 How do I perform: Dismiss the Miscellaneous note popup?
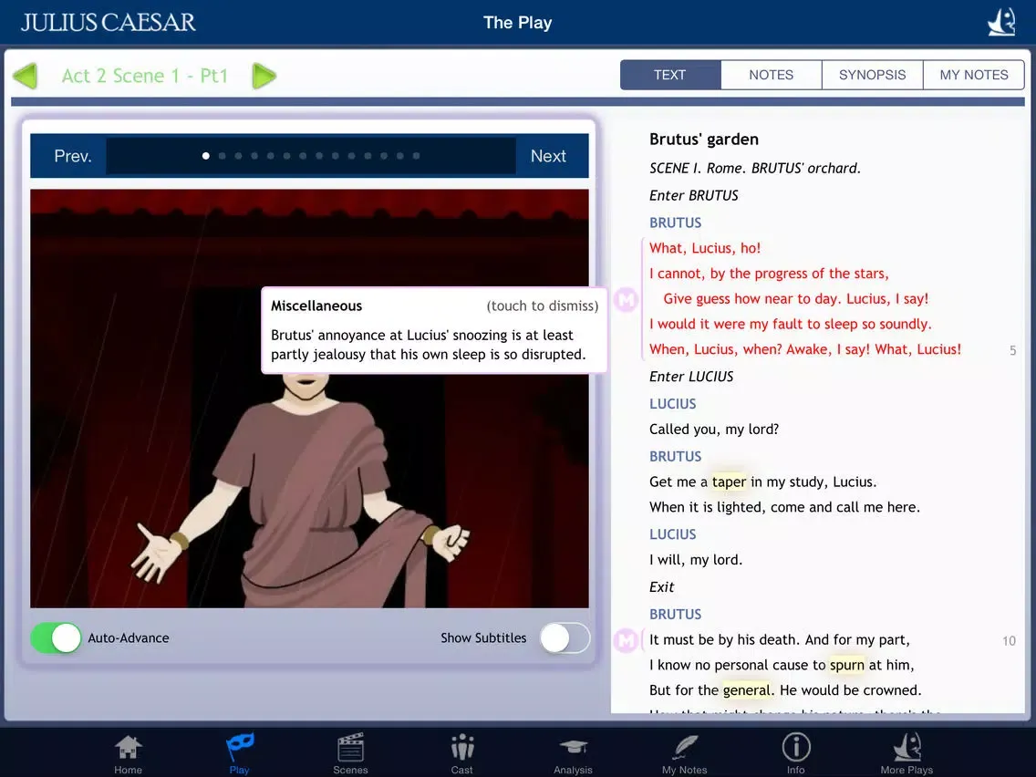tap(434, 330)
